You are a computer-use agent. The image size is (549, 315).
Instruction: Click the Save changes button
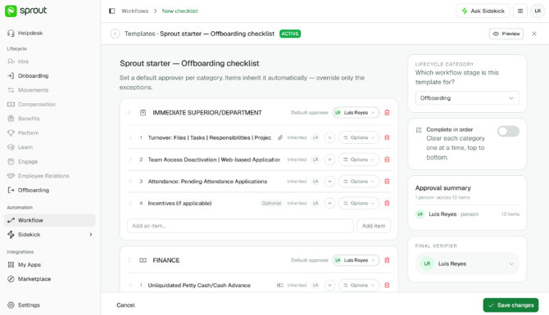tap(510, 305)
